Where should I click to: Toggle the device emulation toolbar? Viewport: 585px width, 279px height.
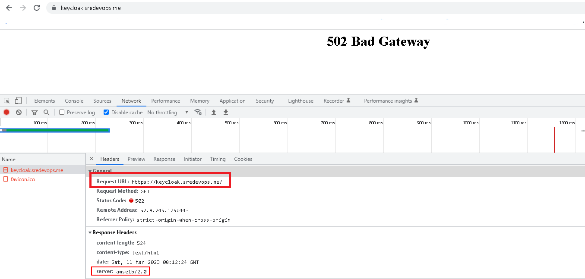click(x=17, y=100)
